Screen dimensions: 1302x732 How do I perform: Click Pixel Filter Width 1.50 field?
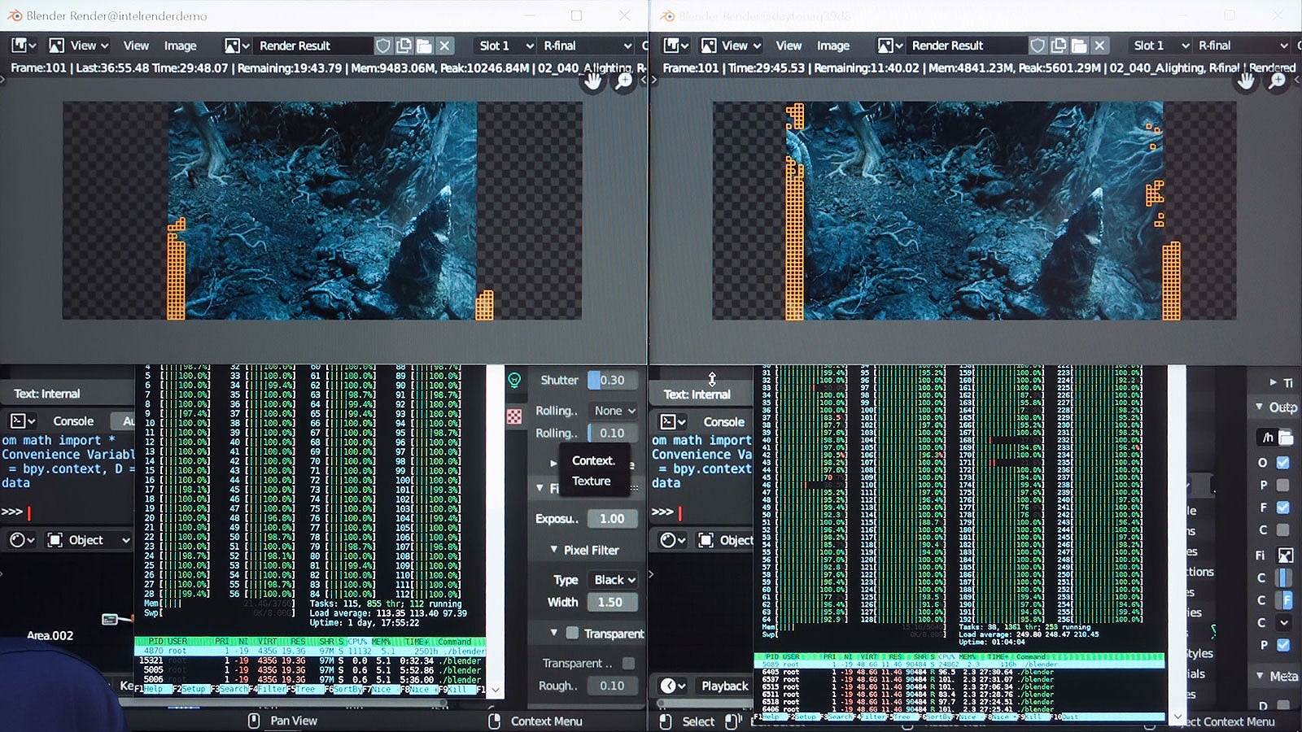(x=613, y=602)
